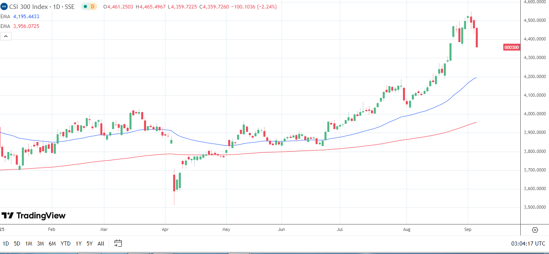
Task: Click the 3,700.0000 price axis label
Action: click(534, 170)
